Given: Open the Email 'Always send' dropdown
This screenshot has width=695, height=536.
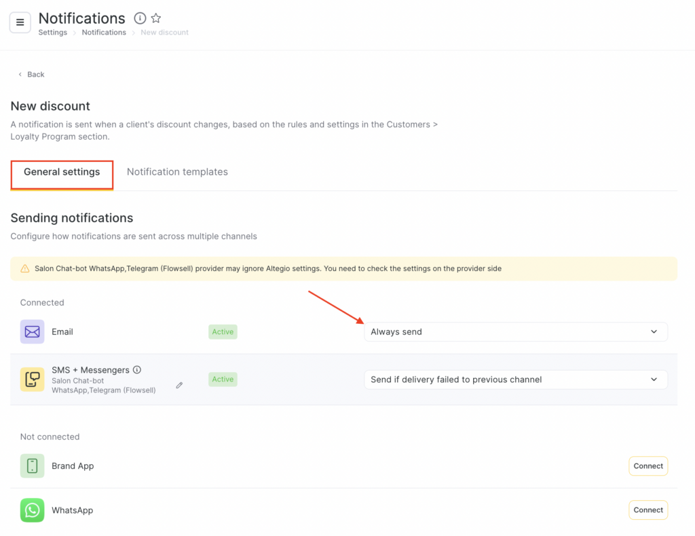Looking at the screenshot, I should pyautogui.click(x=509, y=332).
